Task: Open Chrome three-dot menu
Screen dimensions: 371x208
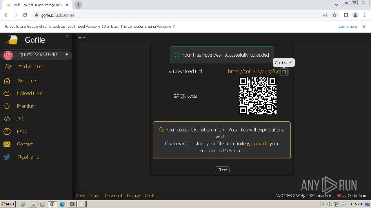Action: [364, 15]
